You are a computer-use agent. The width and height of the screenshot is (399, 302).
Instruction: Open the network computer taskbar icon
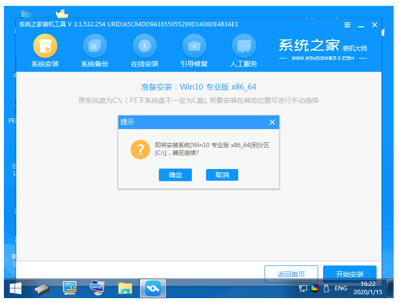70,289
